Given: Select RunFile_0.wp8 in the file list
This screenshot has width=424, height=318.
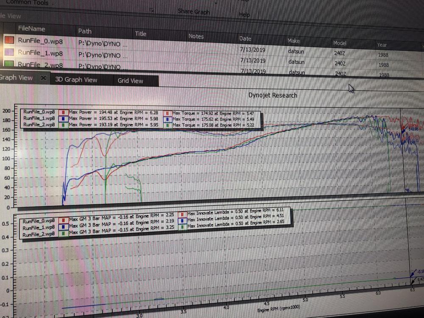Looking at the screenshot, I should coord(40,41).
